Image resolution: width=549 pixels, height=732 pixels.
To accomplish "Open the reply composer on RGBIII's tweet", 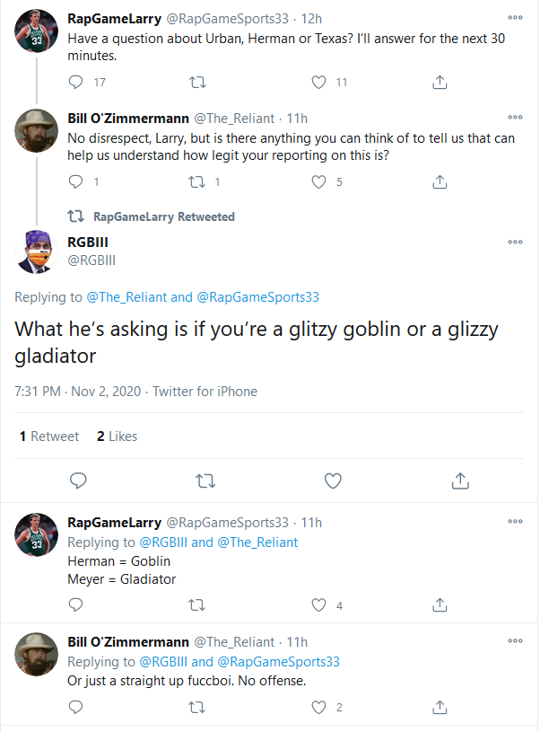I will 78,481.
